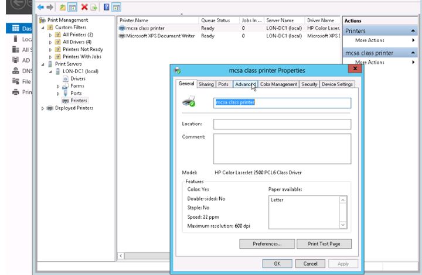Click the Preferences... button
The image size is (422, 275).
267,244
